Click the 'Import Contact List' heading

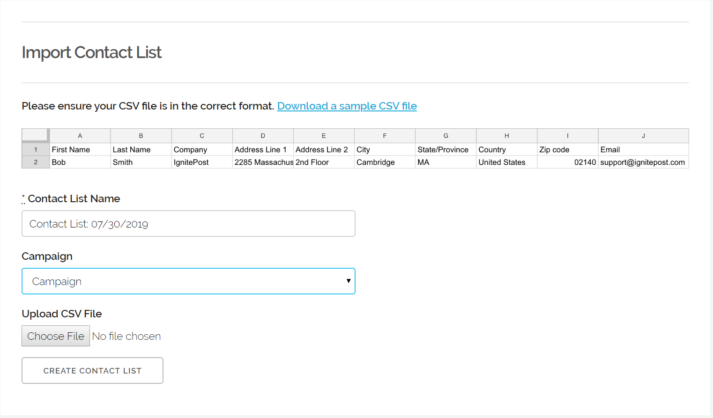click(x=92, y=52)
